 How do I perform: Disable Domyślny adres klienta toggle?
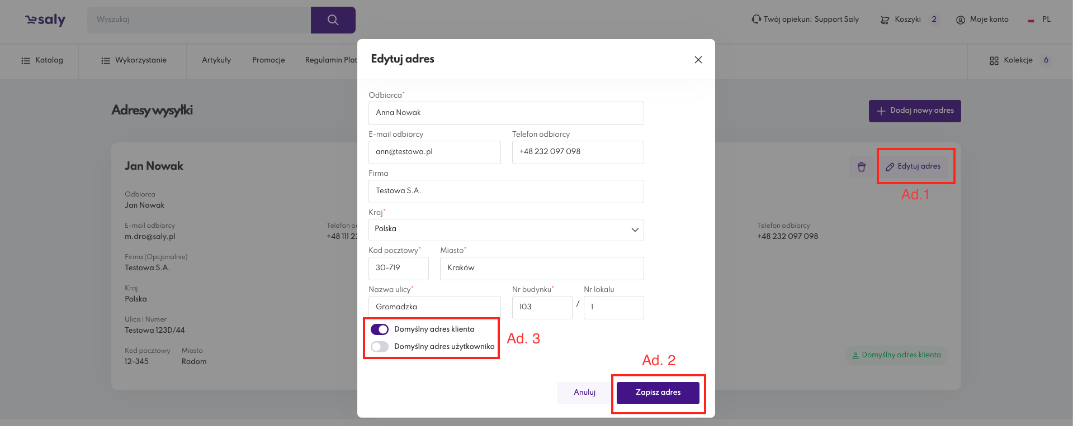click(380, 329)
